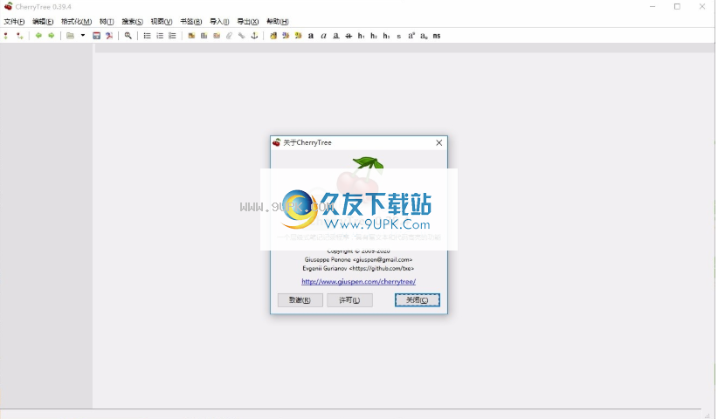The height and width of the screenshot is (419, 718).
Task: Set bulleted list format
Action: [147, 36]
